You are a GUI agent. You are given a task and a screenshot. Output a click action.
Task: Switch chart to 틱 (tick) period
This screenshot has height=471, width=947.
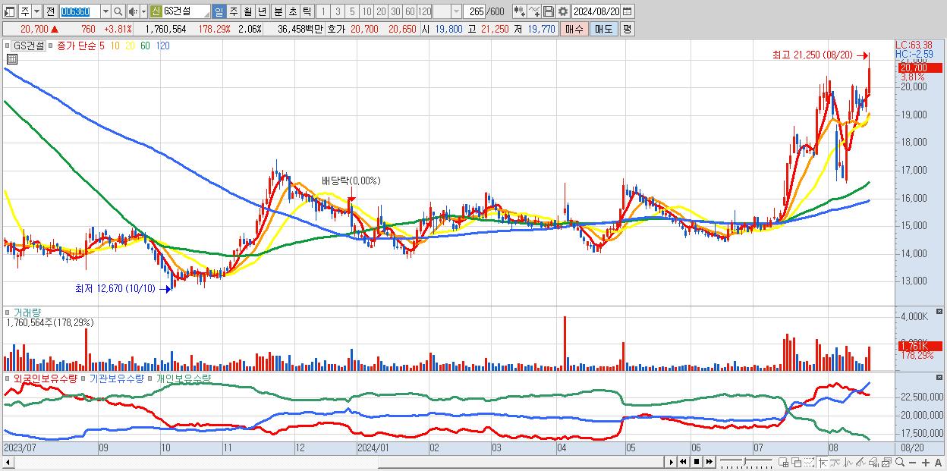(307, 11)
